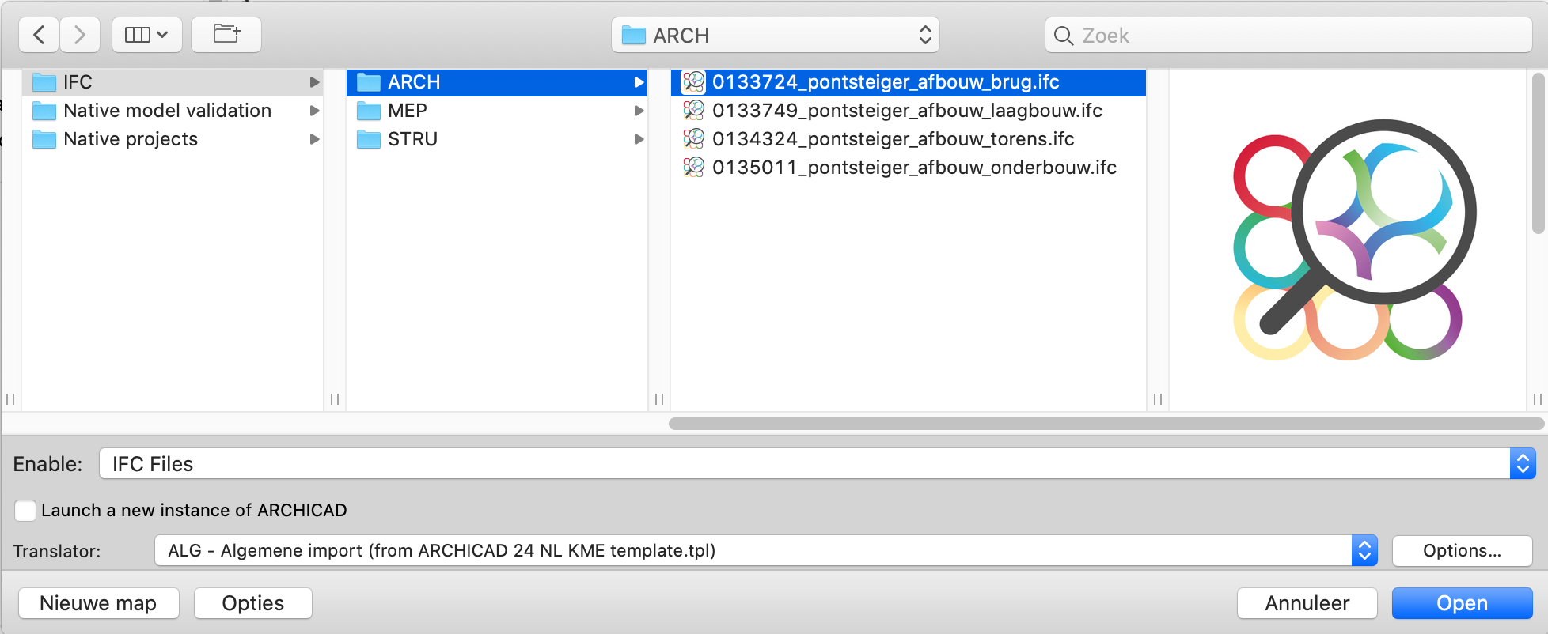The image size is (1548, 634).
Task: Expand the Native projects arrow
Action: pos(314,139)
